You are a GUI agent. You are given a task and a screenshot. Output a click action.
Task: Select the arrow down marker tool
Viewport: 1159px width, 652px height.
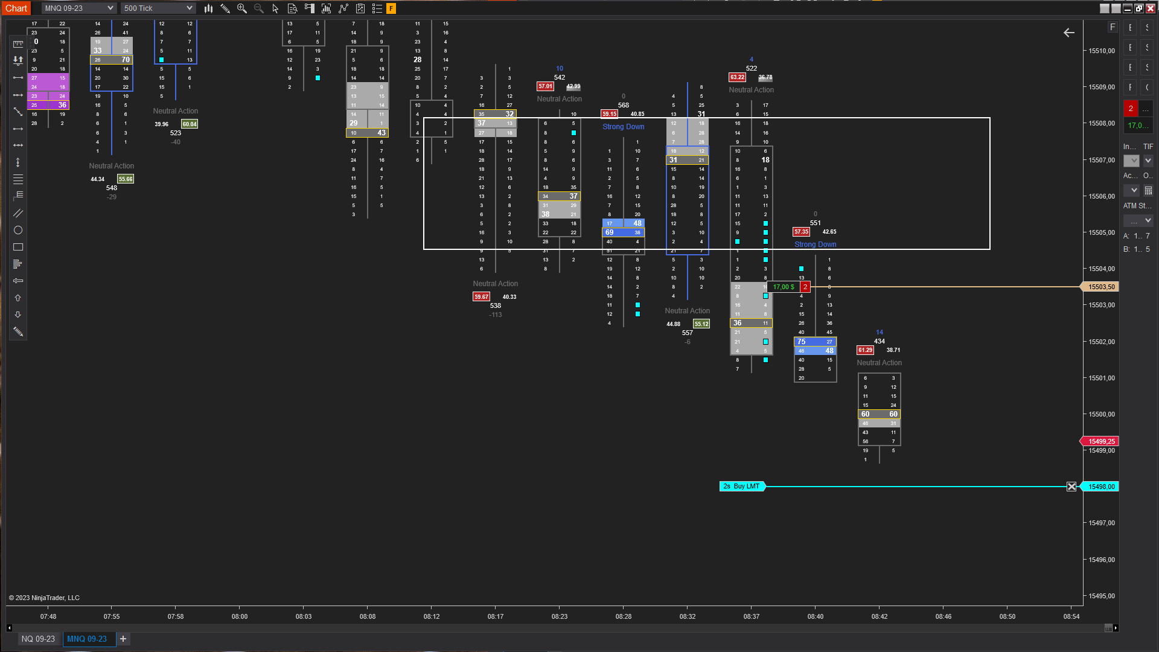coord(18,315)
